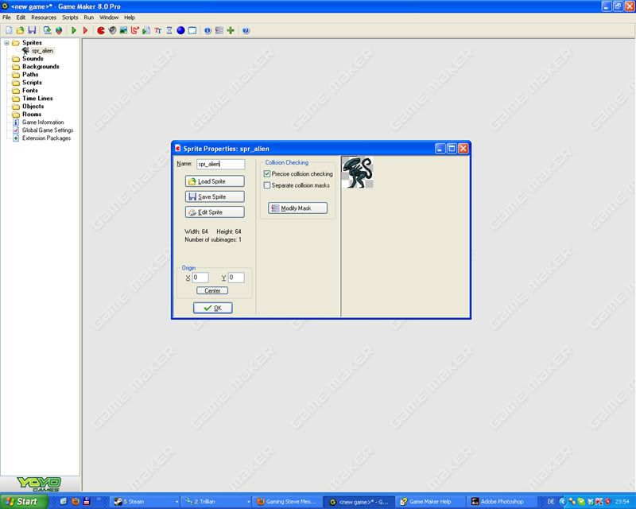Open the Help menu
Screen dimensions: 636x509
130,17
